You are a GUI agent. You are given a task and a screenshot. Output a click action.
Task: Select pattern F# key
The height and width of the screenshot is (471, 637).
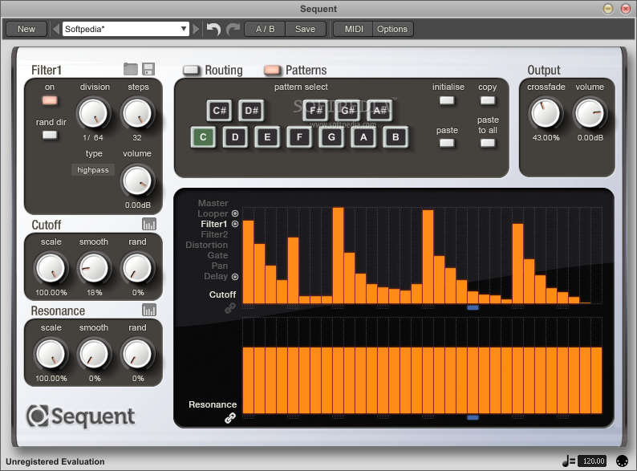315,111
